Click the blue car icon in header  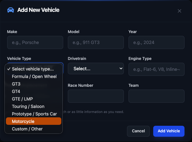tap(10, 10)
